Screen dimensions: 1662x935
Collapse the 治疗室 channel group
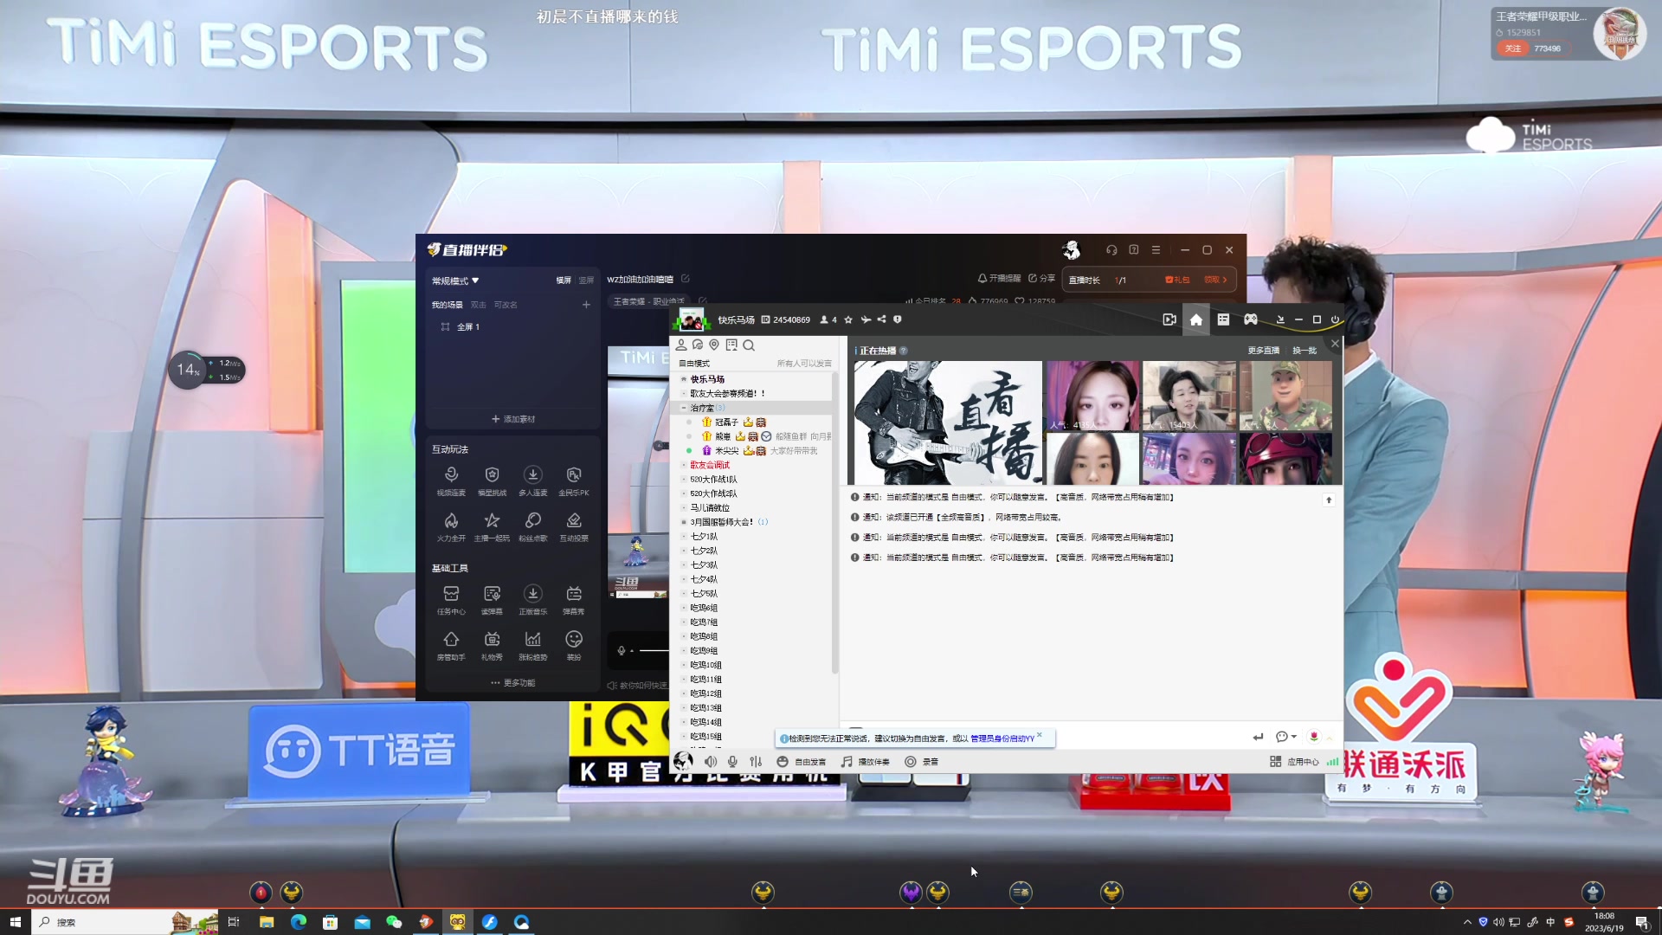point(684,408)
